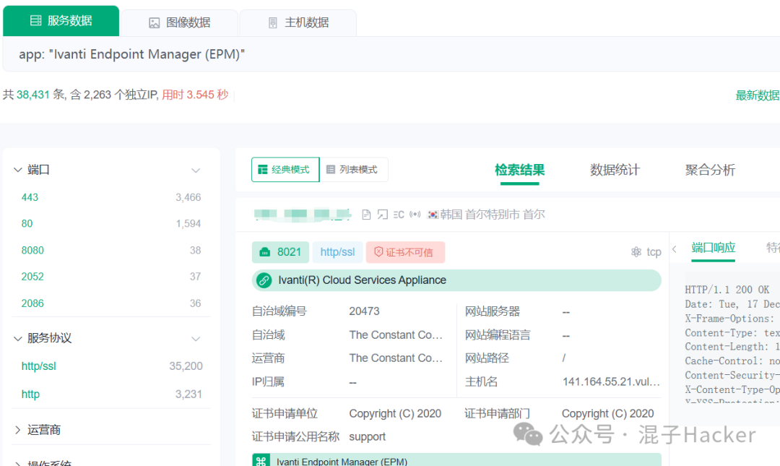780x466 pixels.
Task: Click the location text 韩国 首尔特别市 首尔
Action: tap(493, 215)
